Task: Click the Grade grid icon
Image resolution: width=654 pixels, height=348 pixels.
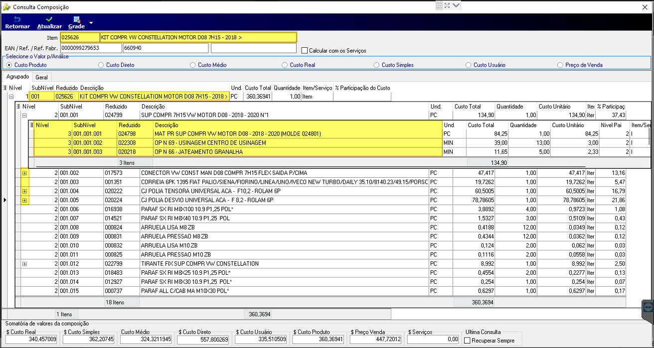Action: click(76, 19)
